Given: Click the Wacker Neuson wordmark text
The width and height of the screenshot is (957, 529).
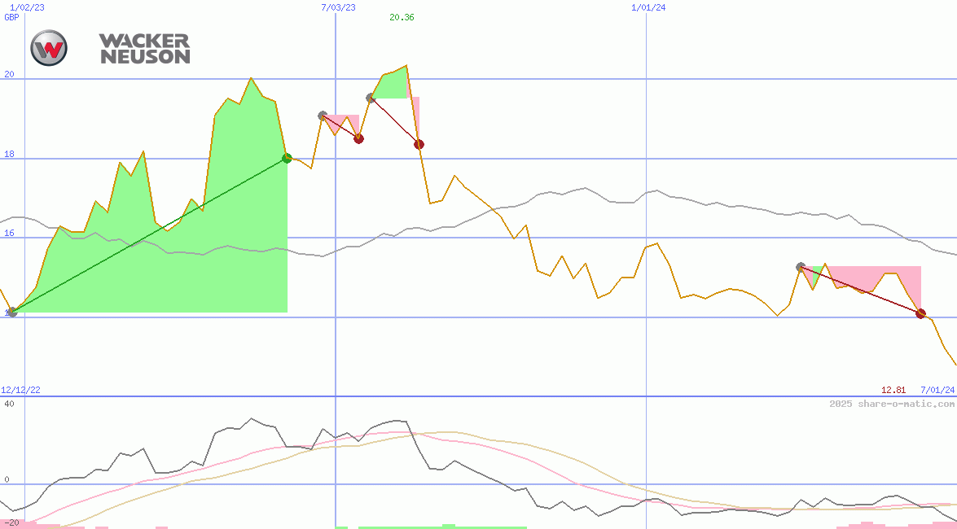Looking at the screenshot, I should 144,49.
